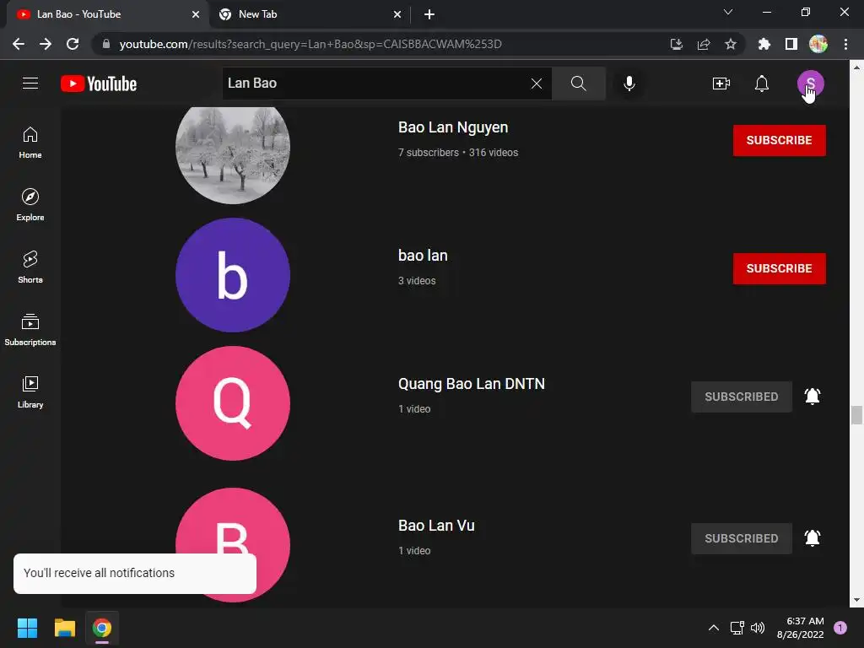
Task: Open network status in tray
Action: tap(737, 628)
